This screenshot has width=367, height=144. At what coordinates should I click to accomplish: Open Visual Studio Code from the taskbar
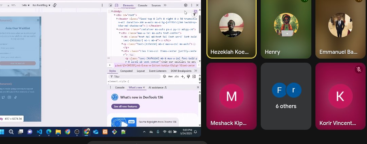(x=39, y=132)
